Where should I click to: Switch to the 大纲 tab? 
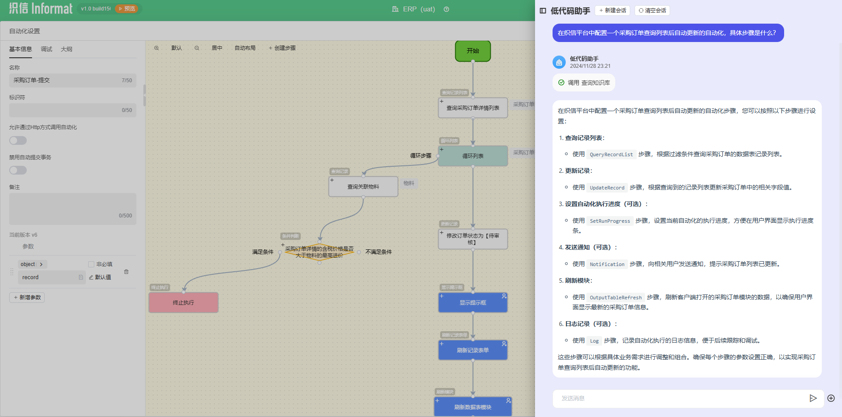67,49
